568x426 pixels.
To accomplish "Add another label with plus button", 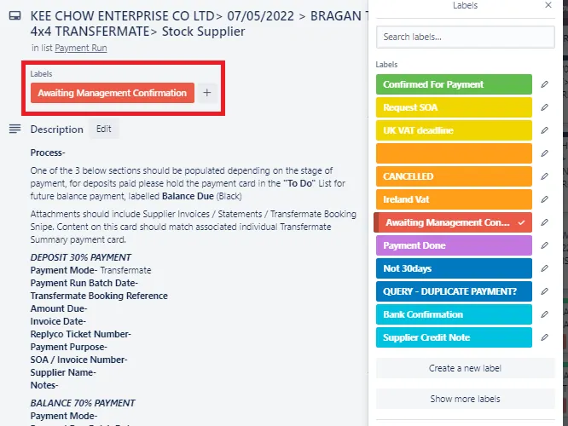I will (x=207, y=93).
